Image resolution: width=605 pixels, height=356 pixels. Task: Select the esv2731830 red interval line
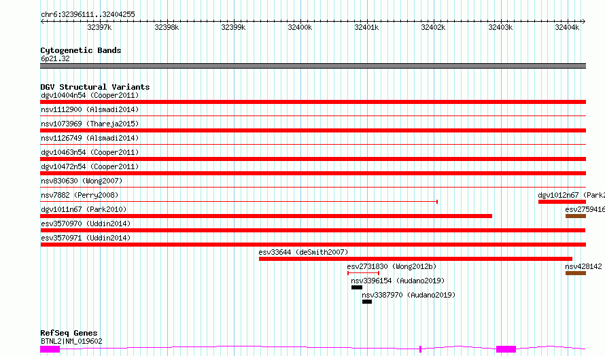364,273
